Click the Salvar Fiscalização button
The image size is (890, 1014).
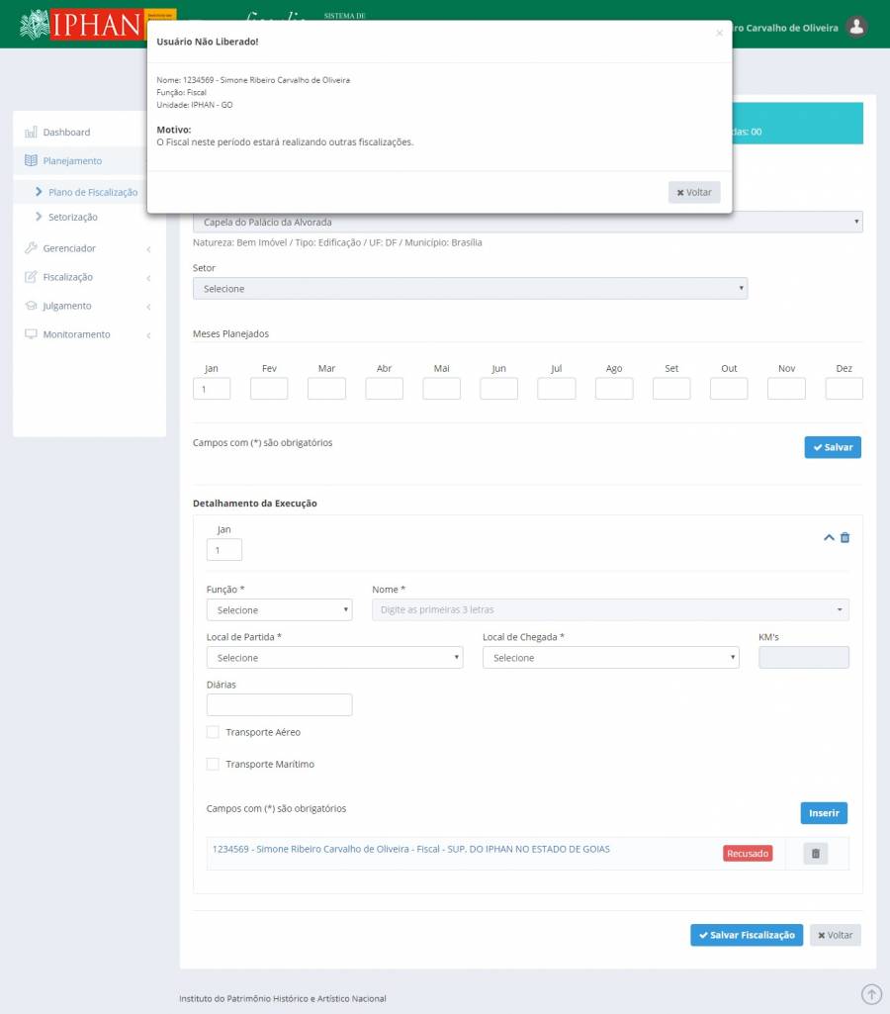[746, 935]
